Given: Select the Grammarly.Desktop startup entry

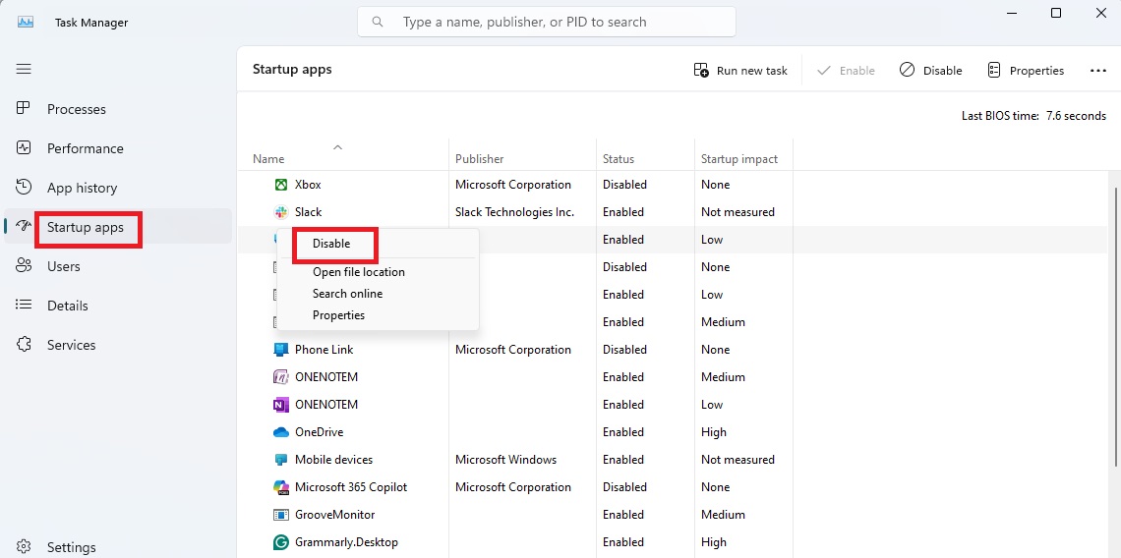Looking at the screenshot, I should [346, 542].
